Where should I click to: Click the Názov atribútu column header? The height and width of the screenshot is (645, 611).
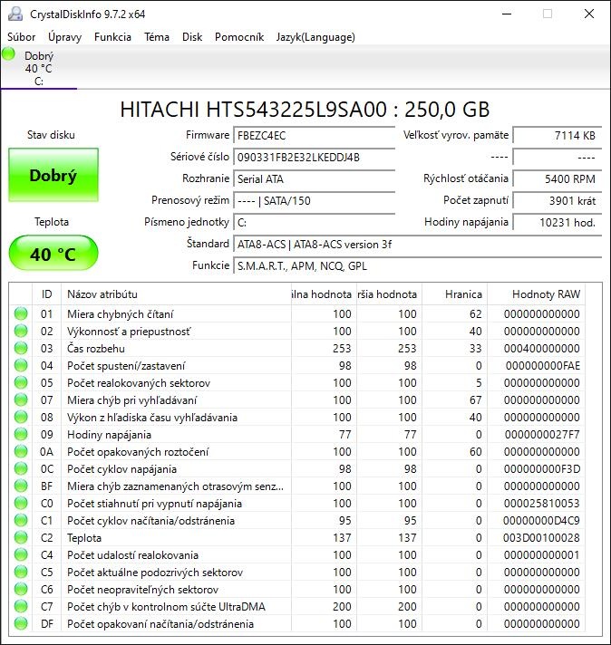tap(176, 294)
